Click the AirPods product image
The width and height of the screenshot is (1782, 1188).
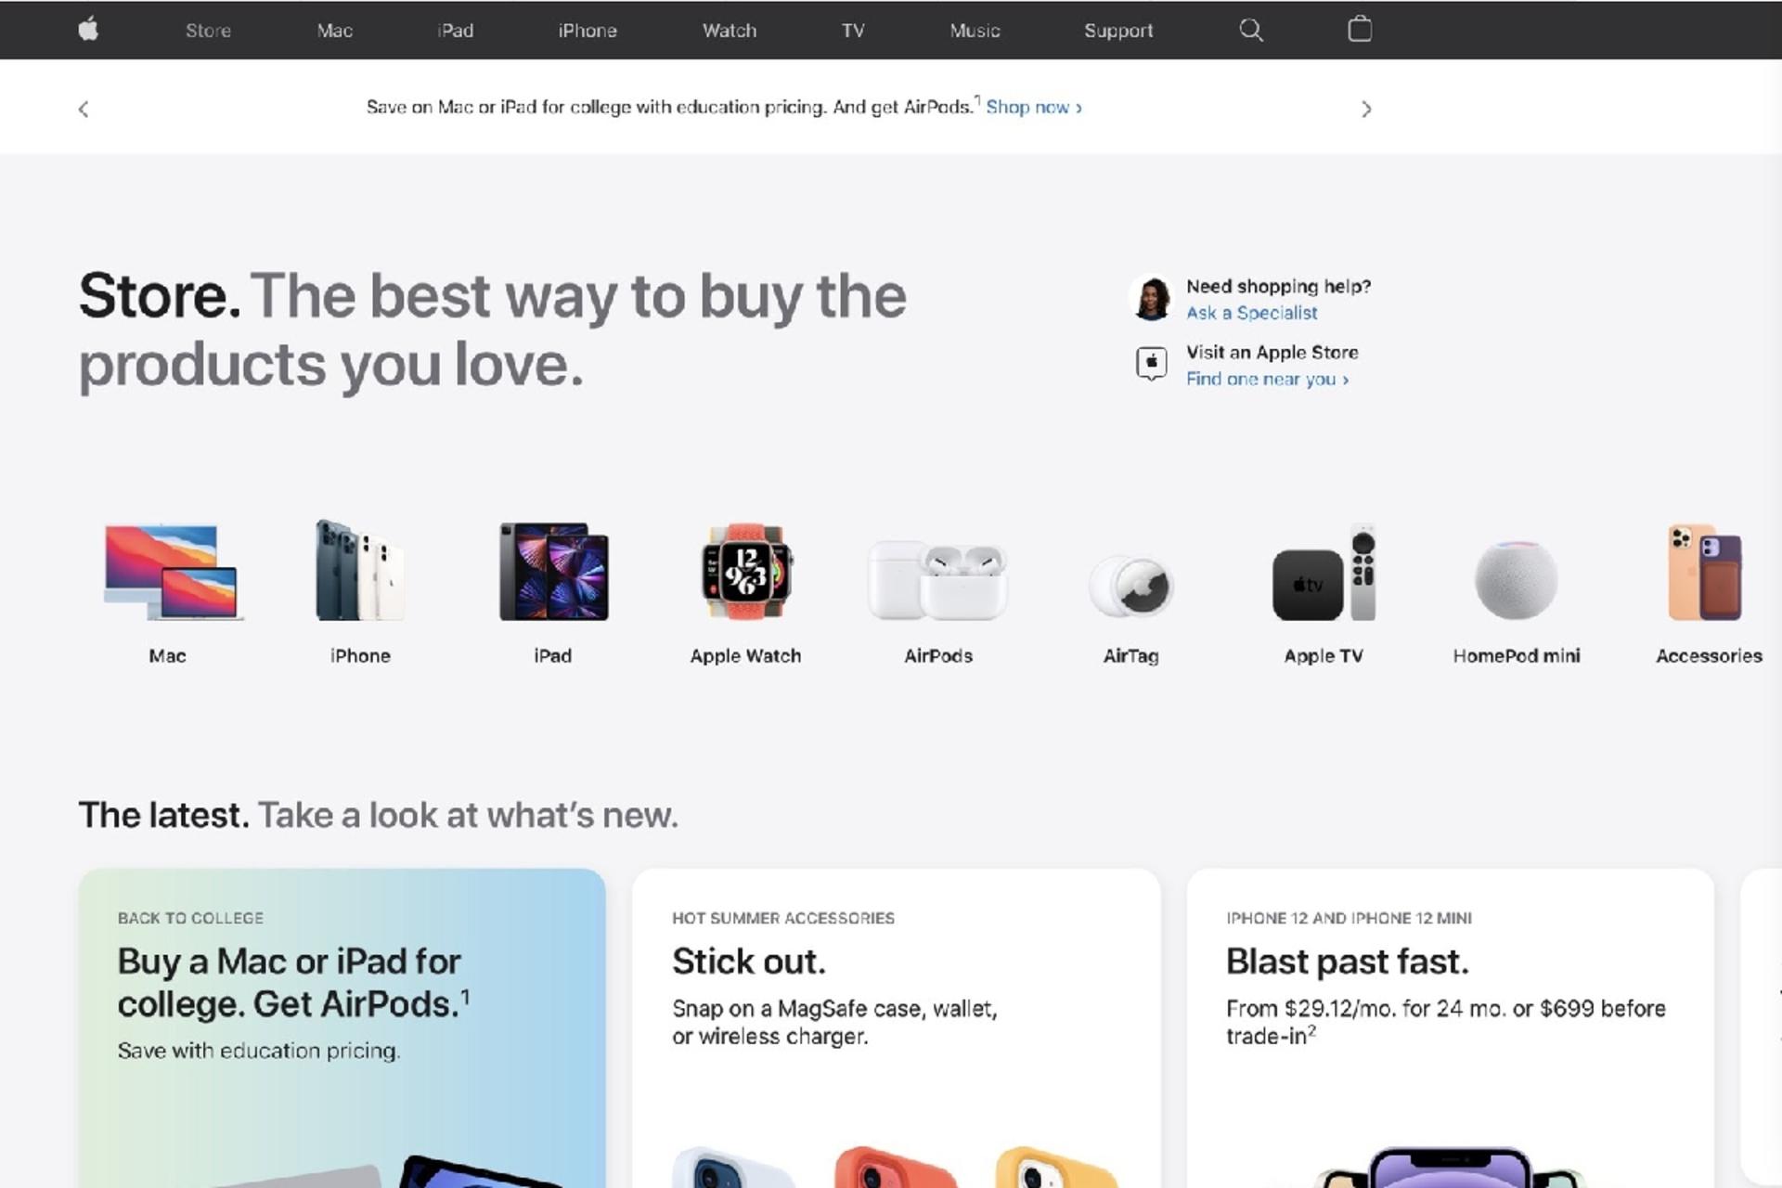pos(937,581)
